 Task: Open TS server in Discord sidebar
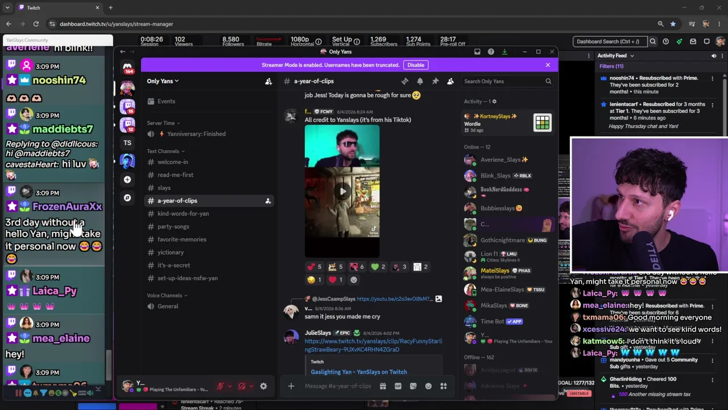point(127,143)
